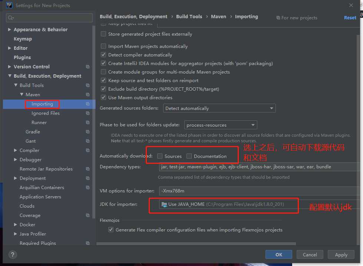363x266 pixels.
Task: Collapse Build, Execution, Deployment node
Action: [10, 76]
